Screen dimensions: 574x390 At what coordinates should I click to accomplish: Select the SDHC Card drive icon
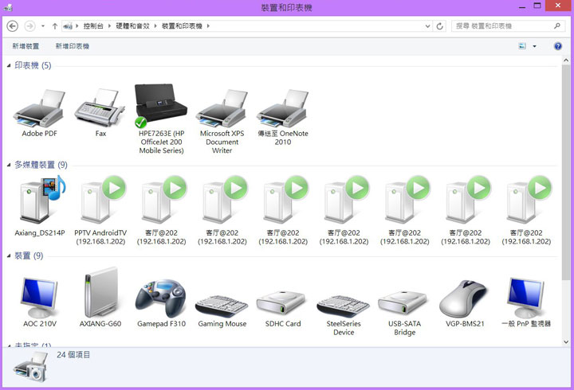(282, 303)
